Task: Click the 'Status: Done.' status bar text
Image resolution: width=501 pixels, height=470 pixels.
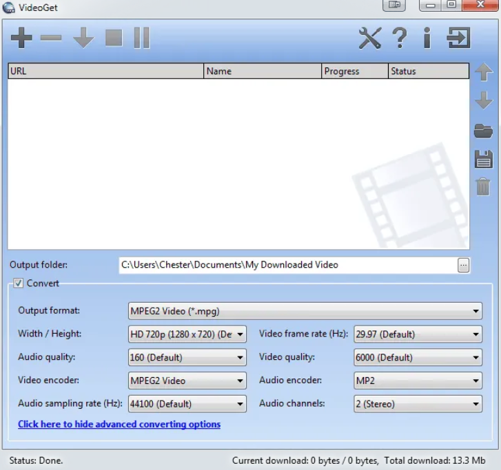Action: (x=36, y=460)
